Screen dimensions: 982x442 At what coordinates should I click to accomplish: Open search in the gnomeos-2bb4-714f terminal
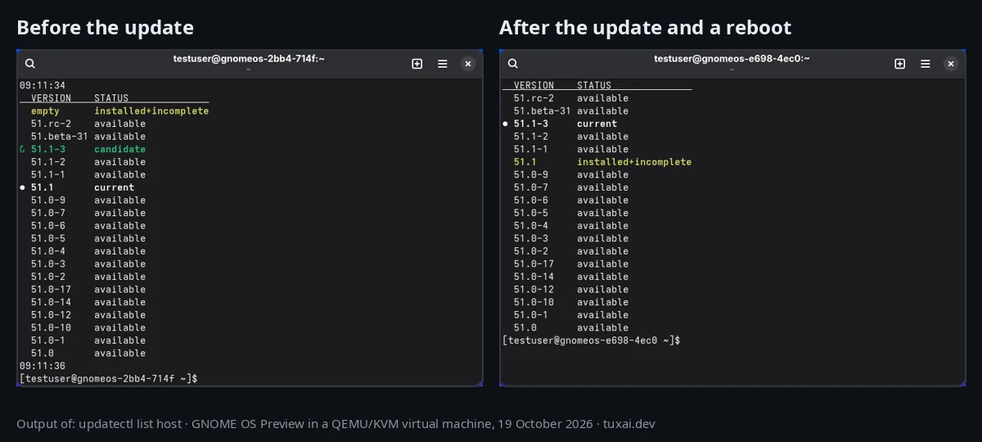click(30, 64)
